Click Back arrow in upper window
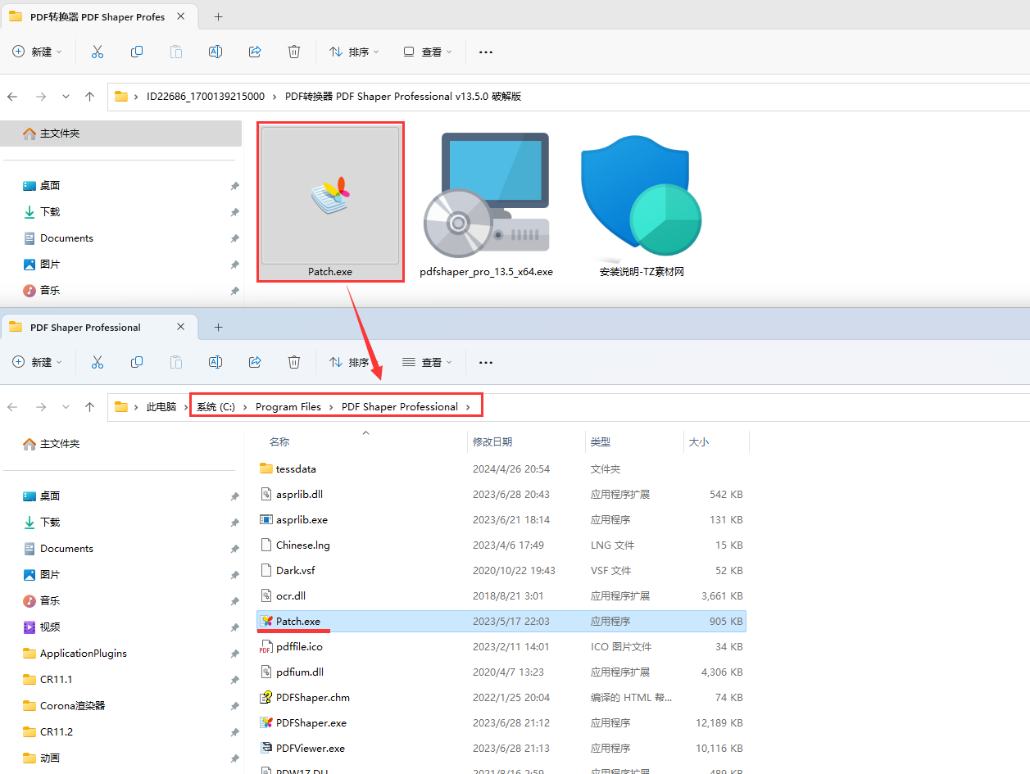 (12, 97)
